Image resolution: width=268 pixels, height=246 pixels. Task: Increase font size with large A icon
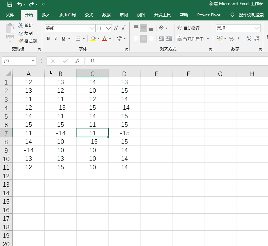116,28
